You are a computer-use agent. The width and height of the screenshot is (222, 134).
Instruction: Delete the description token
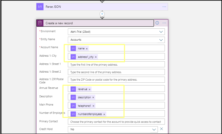click(x=93, y=98)
